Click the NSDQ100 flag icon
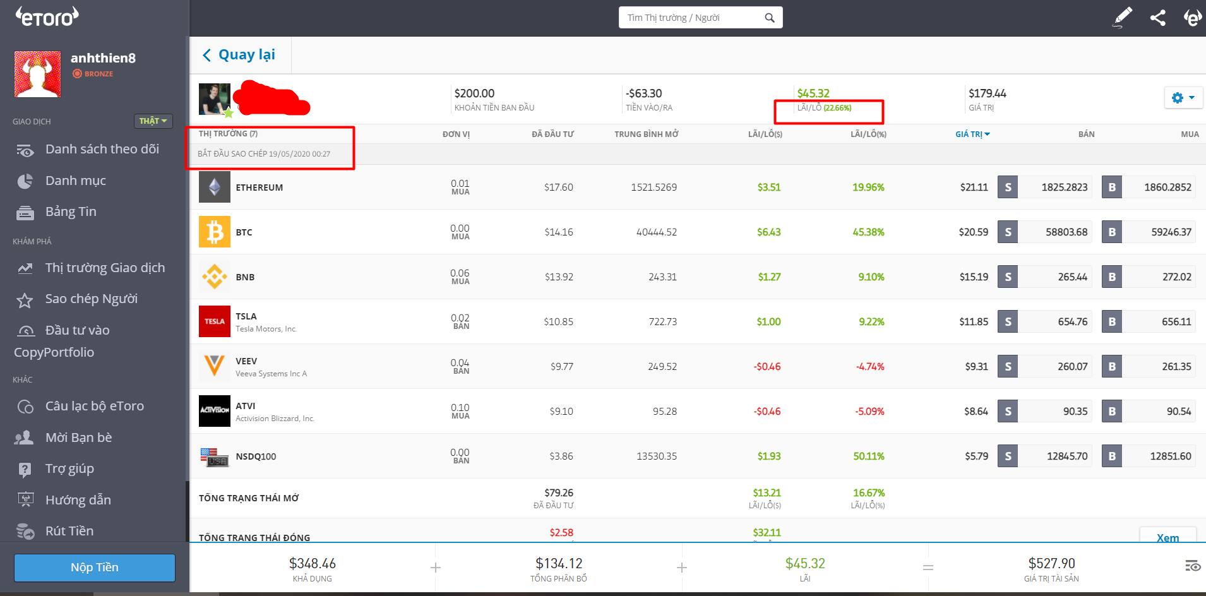The height and width of the screenshot is (596, 1206). tap(214, 456)
